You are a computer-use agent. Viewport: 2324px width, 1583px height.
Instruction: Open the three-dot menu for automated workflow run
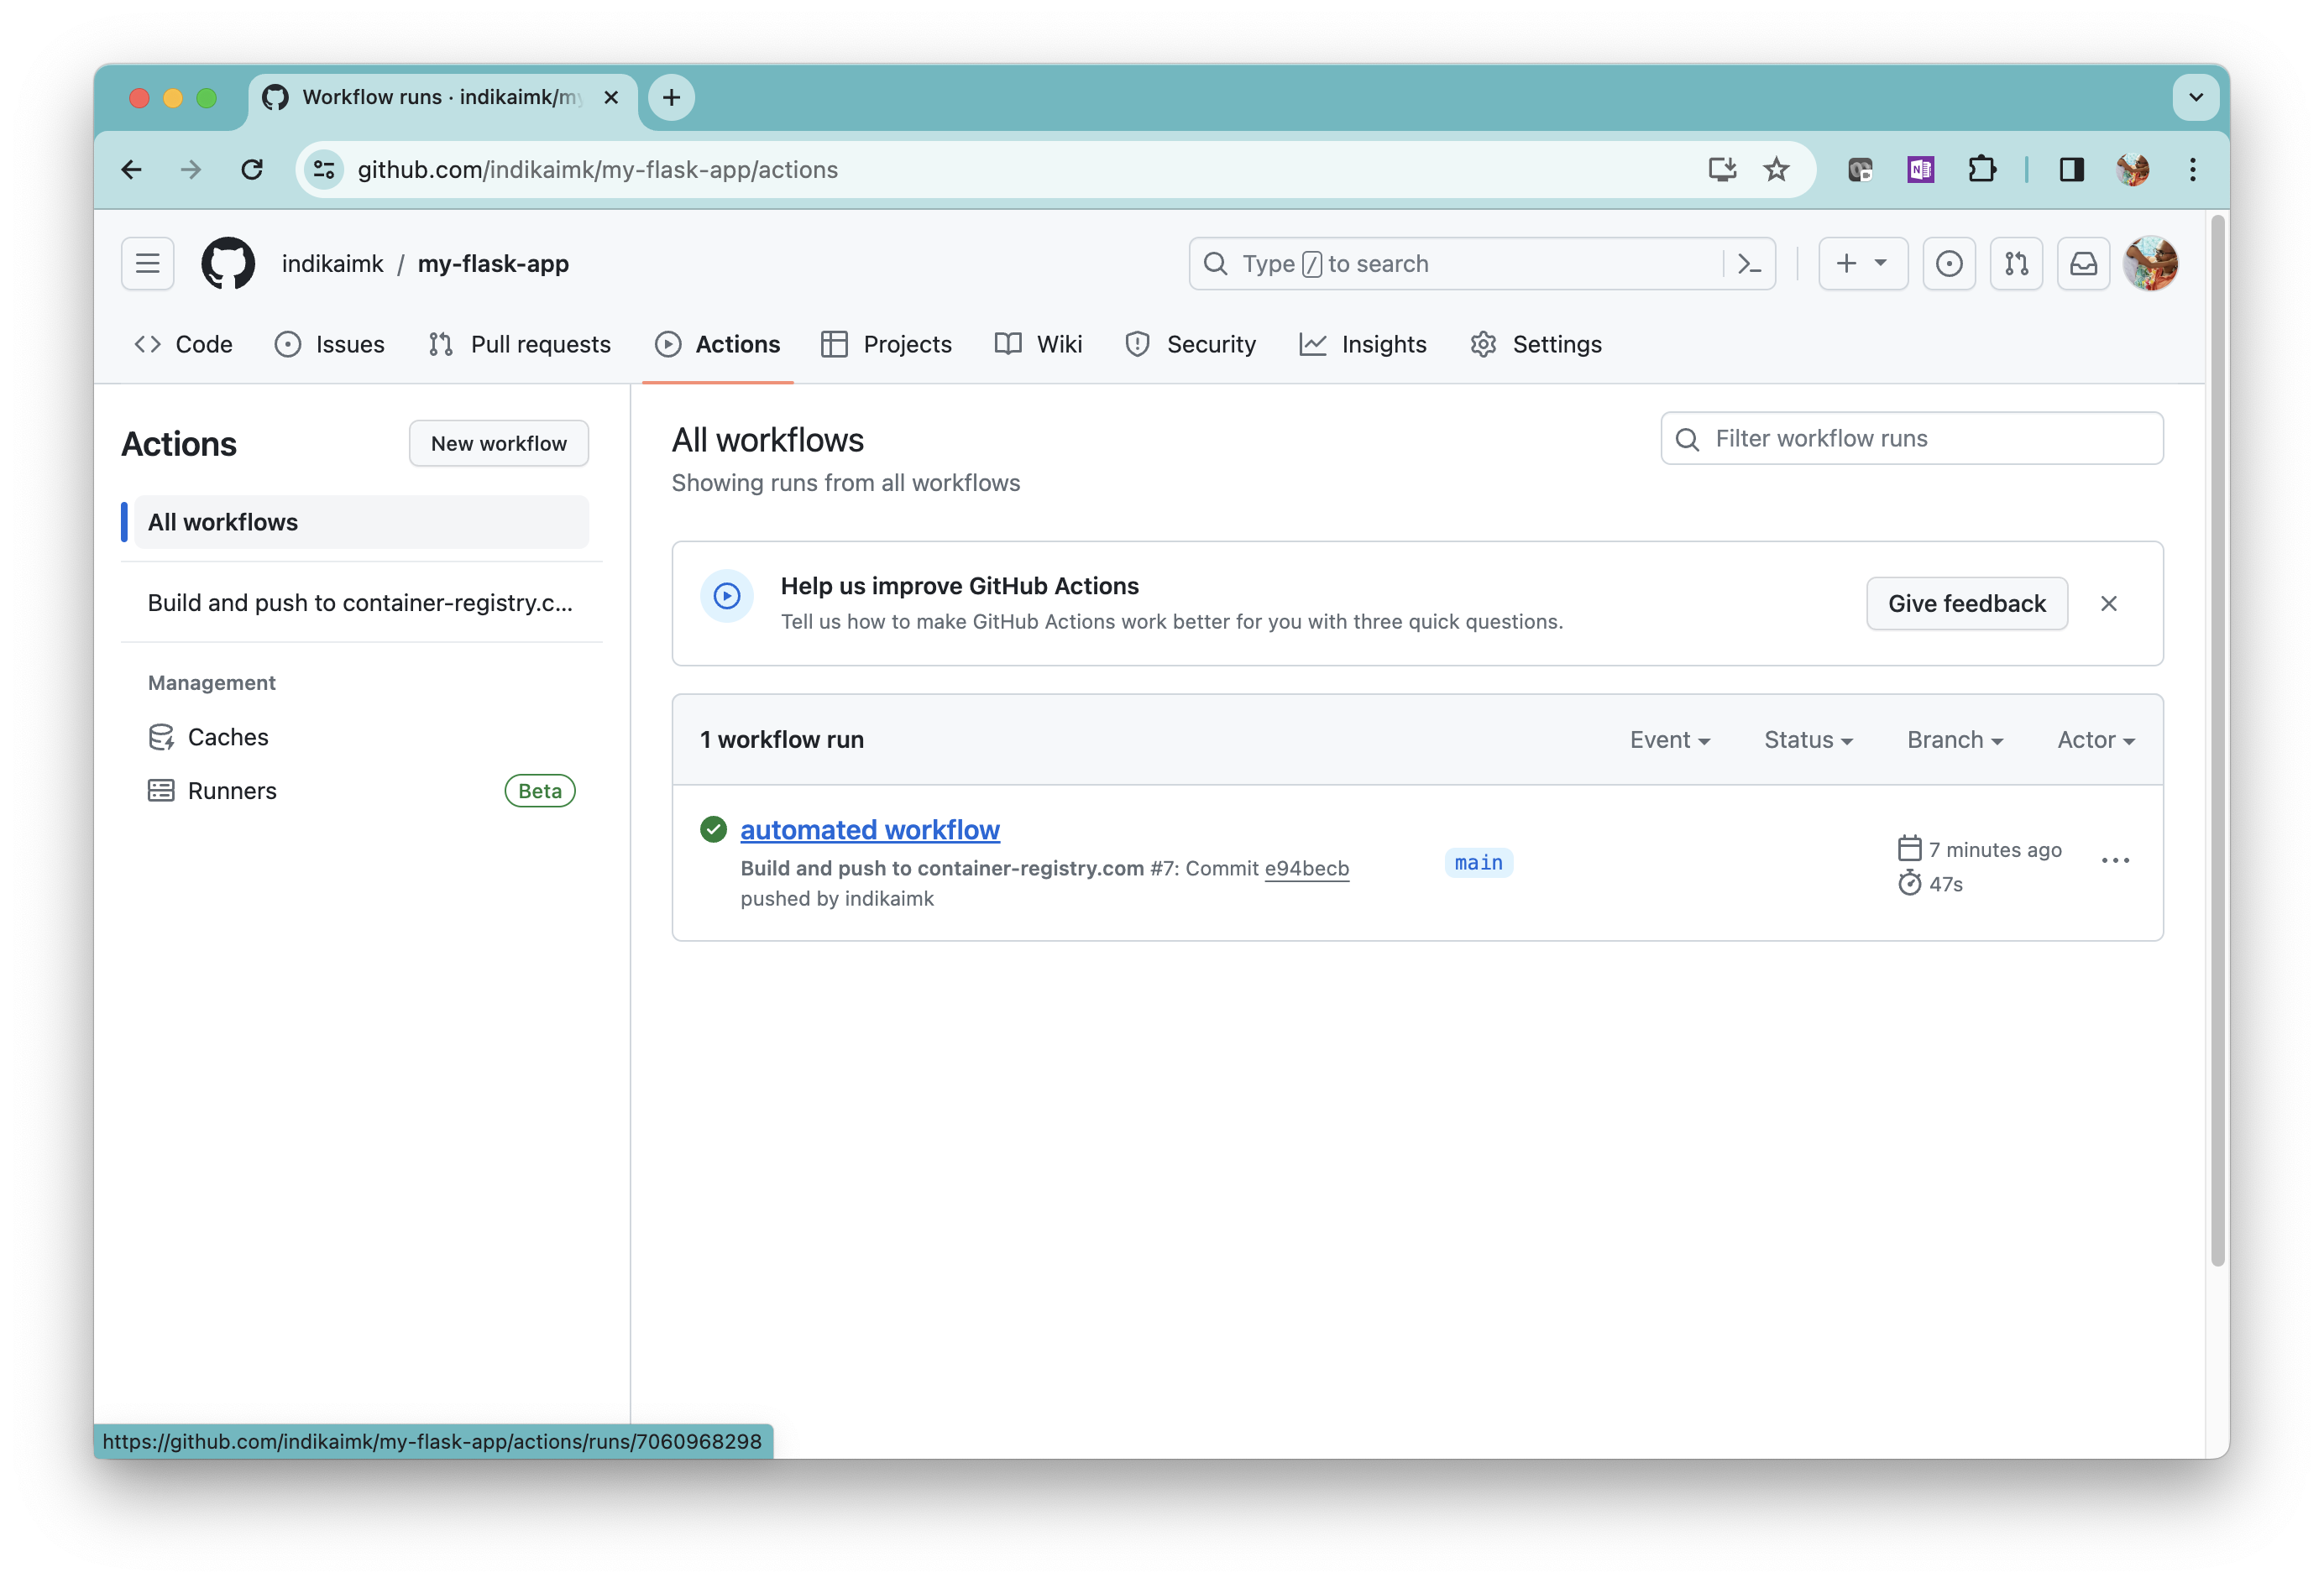2115,861
